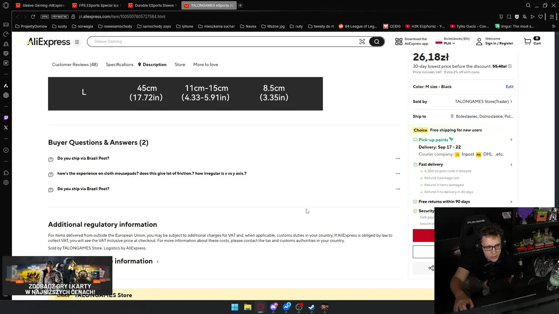Viewport: 559px width, 314px height.
Task: Take a snapshot with toolbar snapshot icon
Action: [x=509, y=17]
